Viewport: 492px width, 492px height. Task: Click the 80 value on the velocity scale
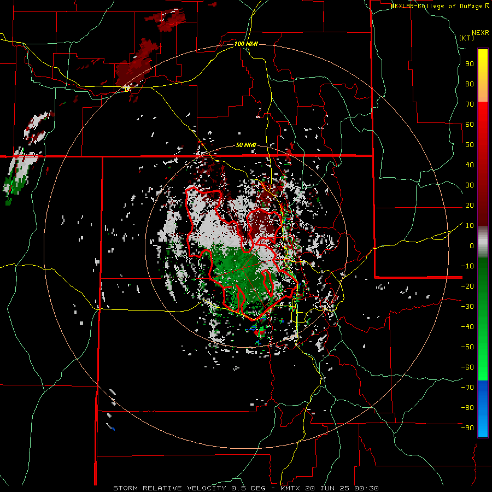click(470, 84)
